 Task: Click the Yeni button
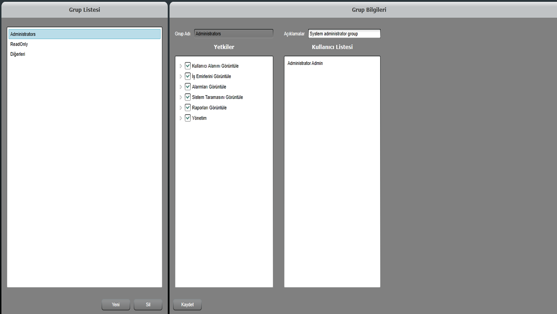[115, 305]
